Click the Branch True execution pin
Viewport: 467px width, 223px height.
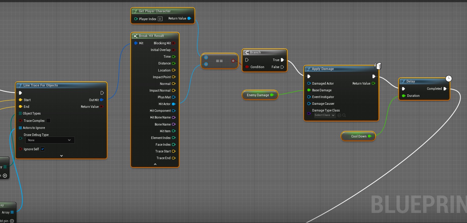coord(282,60)
